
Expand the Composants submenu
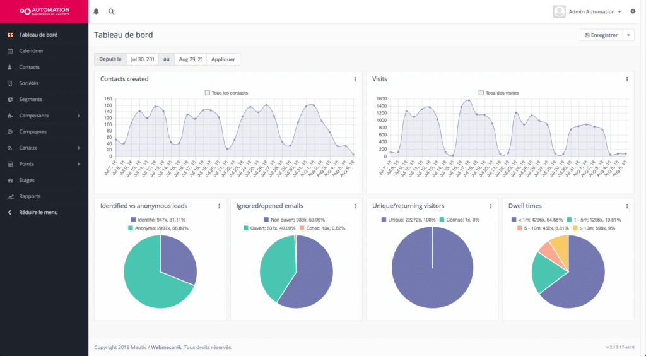(79, 116)
